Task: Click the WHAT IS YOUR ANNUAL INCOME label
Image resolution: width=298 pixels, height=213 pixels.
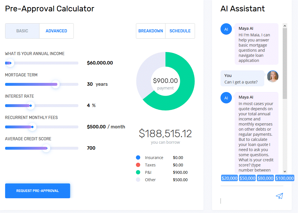Action: [35, 54]
